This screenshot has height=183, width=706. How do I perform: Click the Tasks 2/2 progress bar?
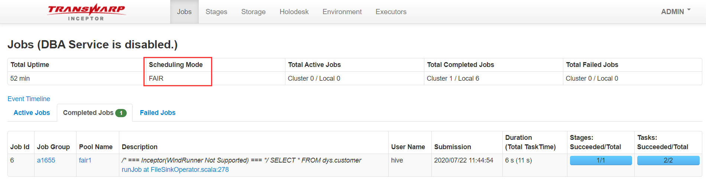point(668,160)
